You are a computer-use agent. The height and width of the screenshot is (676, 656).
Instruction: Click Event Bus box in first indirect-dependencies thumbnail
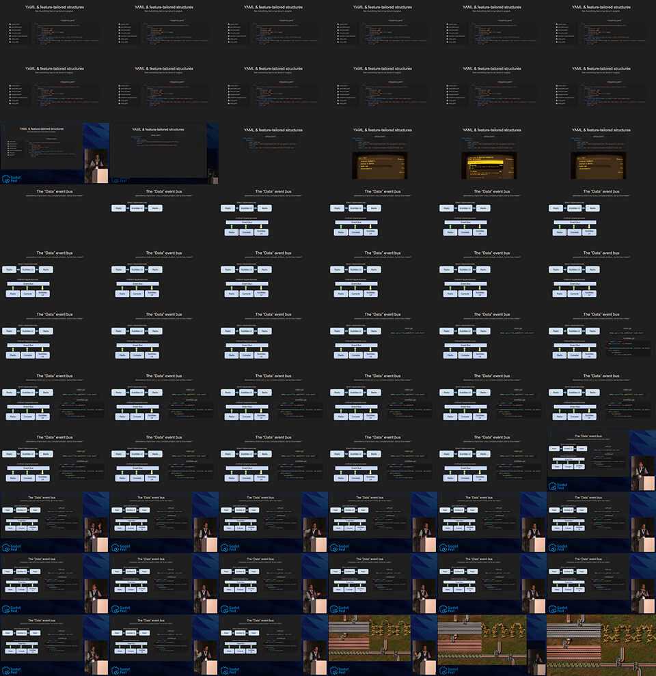click(246, 223)
